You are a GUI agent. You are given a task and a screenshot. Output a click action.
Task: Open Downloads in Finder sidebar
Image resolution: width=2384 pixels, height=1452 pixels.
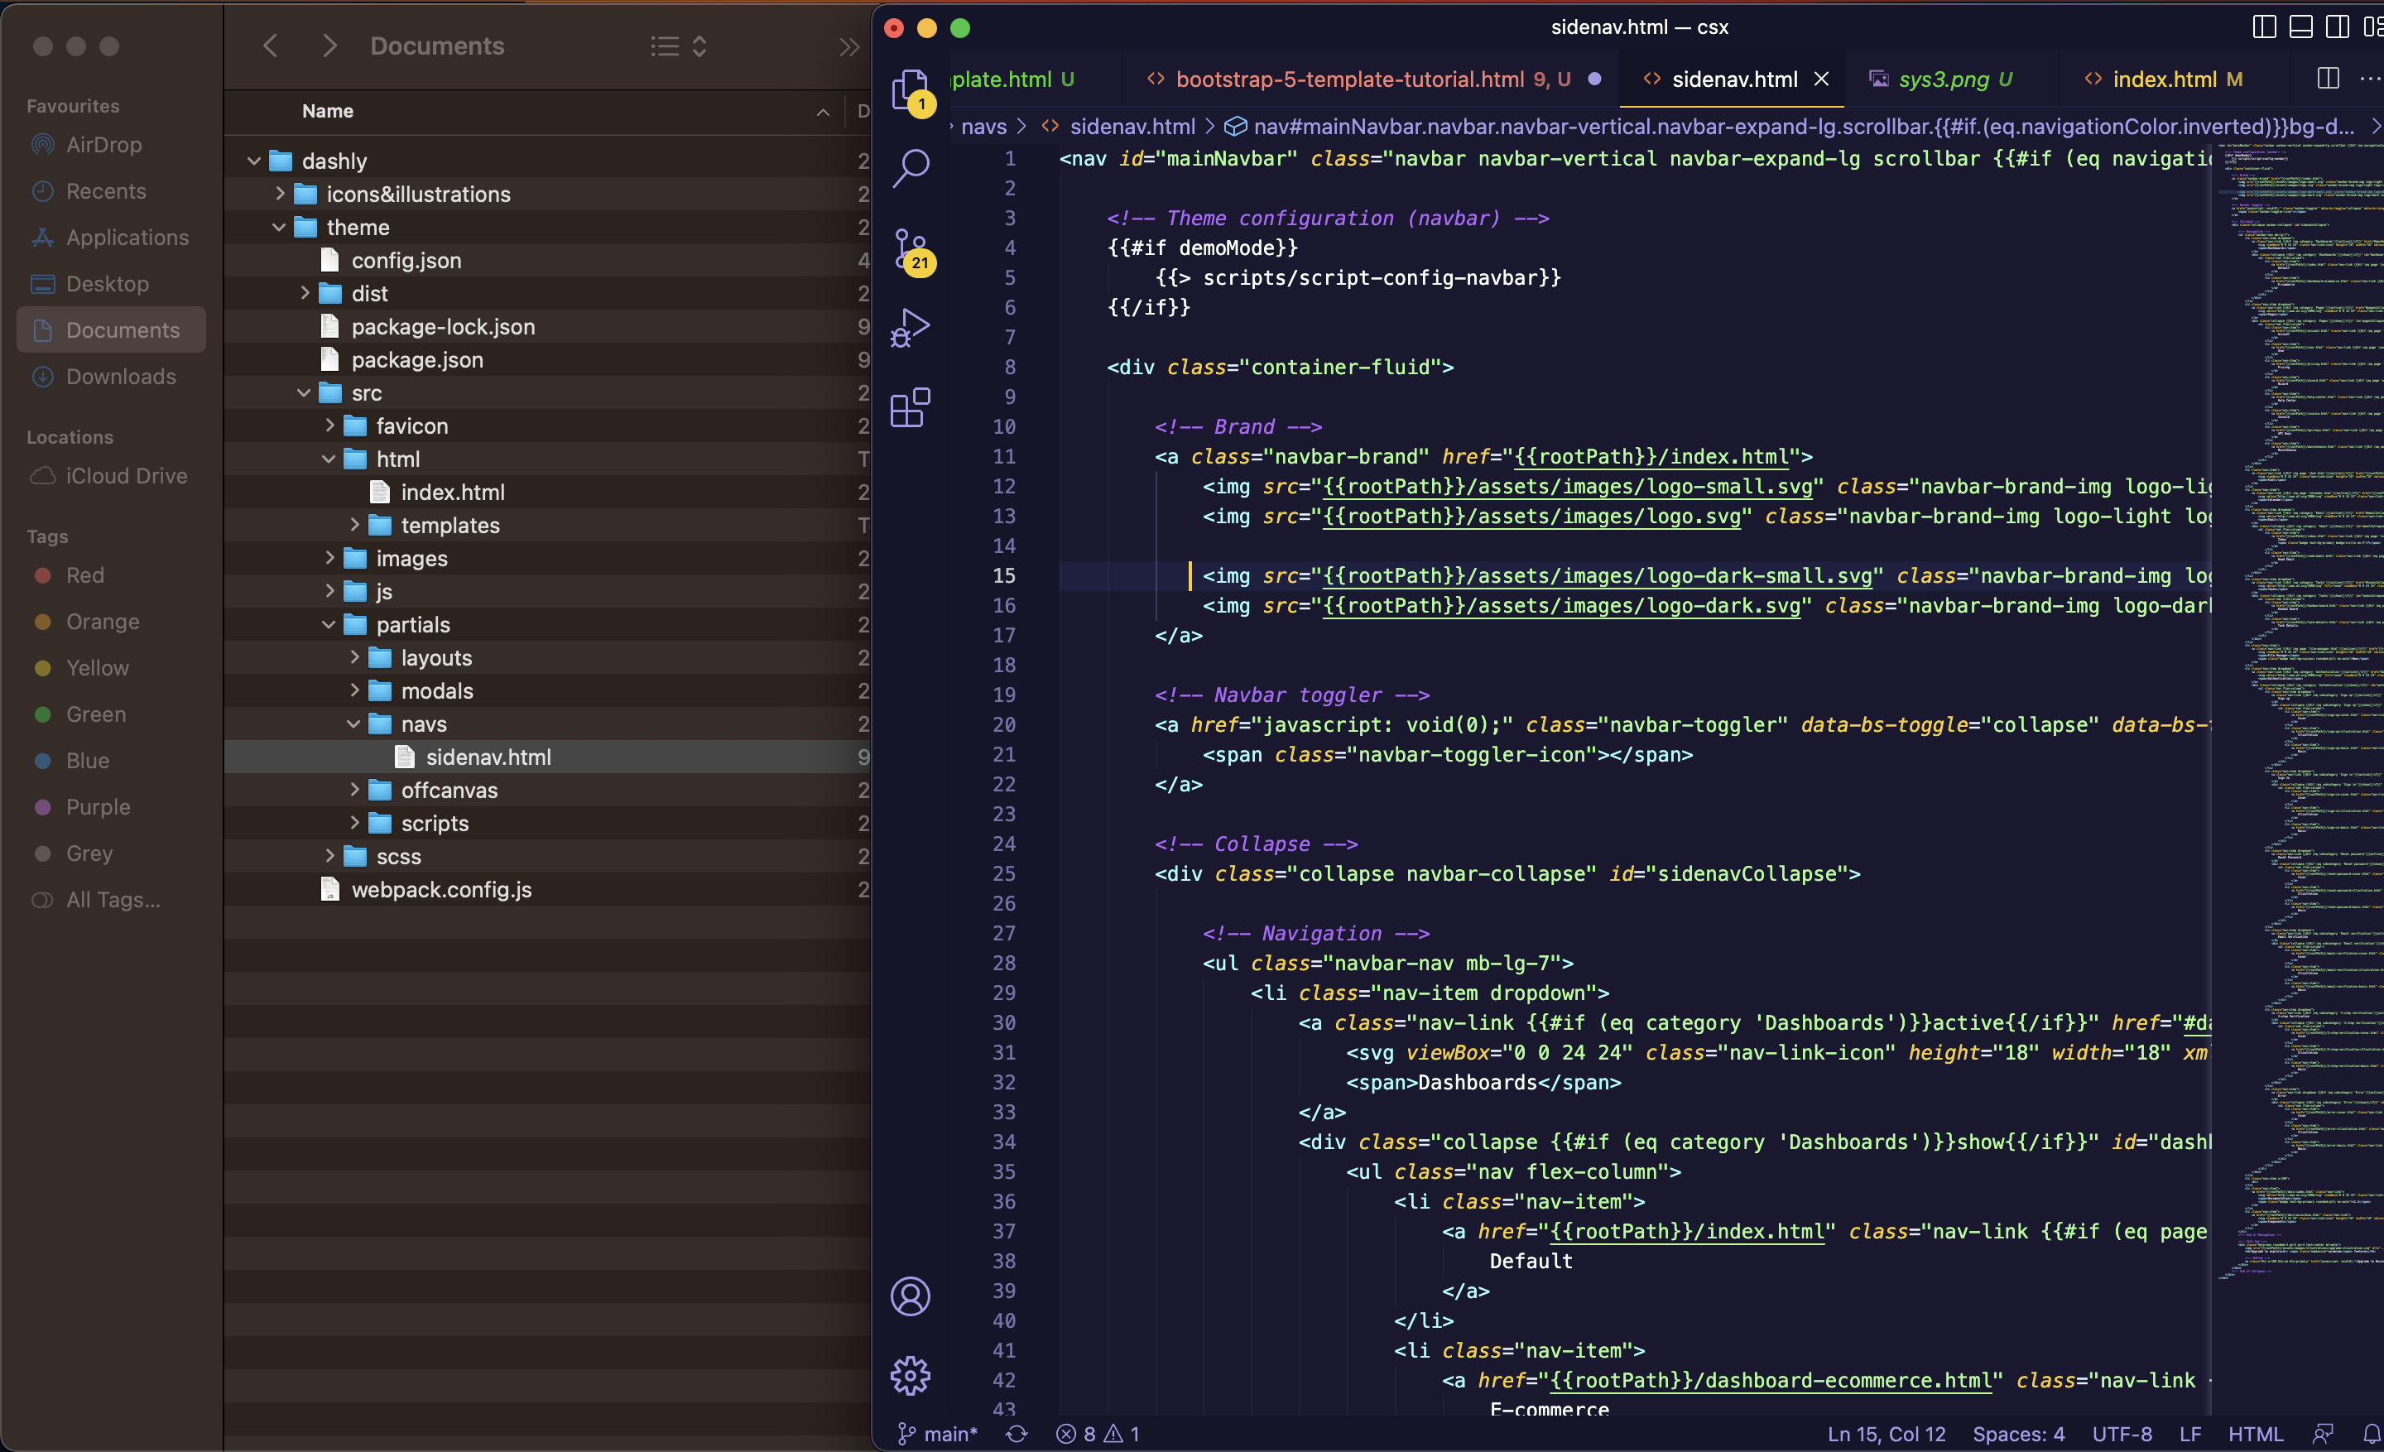click(120, 377)
